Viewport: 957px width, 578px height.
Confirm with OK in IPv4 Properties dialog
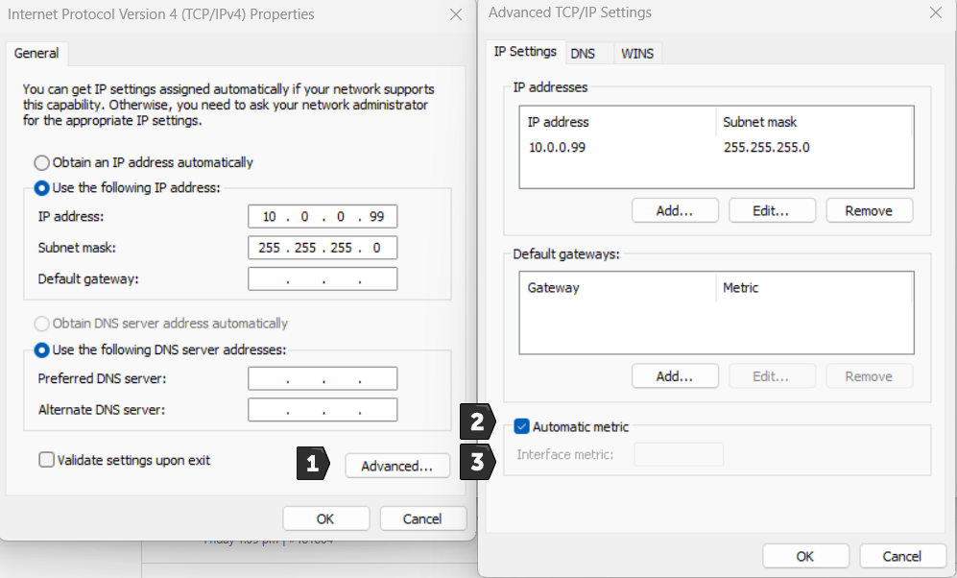[x=326, y=518]
